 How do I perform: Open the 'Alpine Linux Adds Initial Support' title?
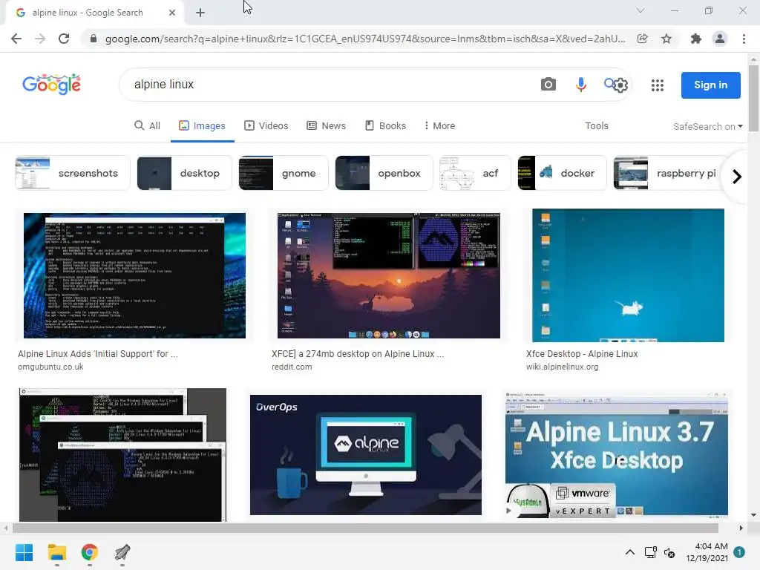[98, 354]
